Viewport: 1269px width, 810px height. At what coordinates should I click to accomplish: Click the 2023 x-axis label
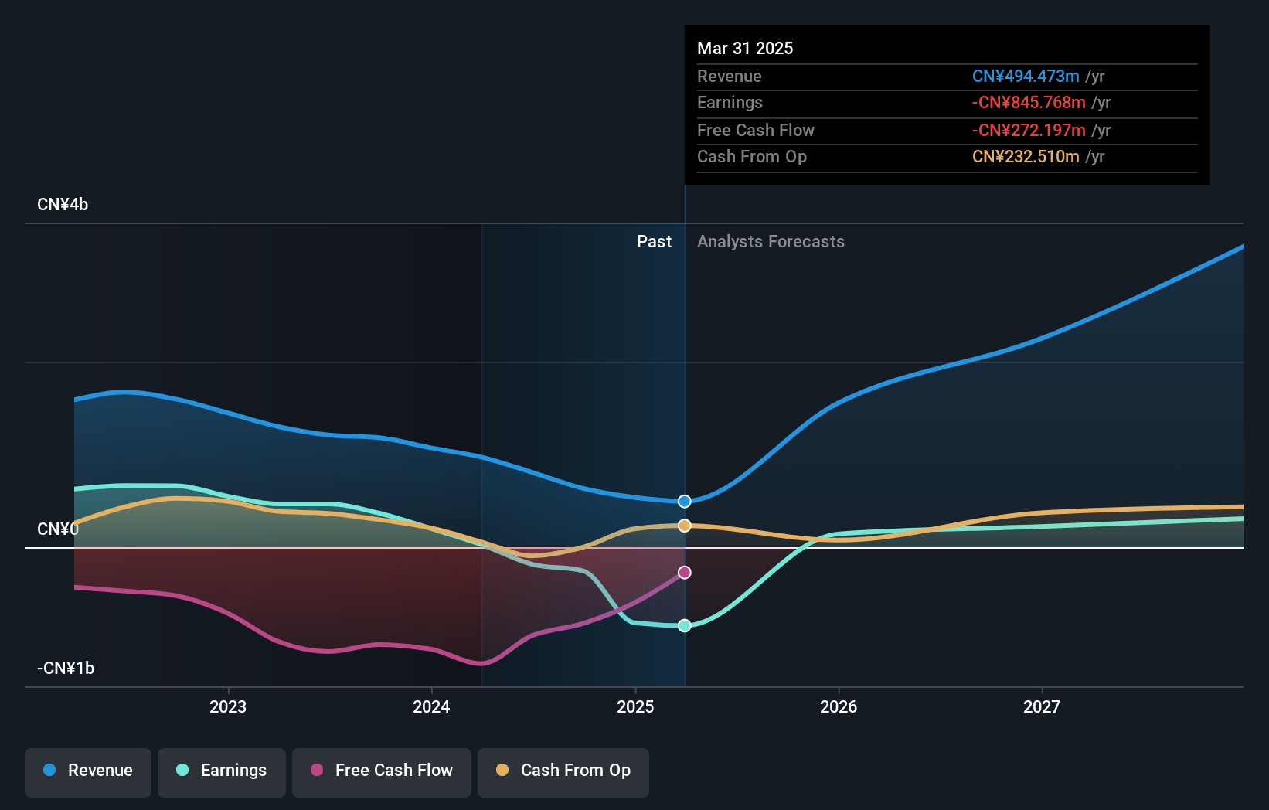228,707
